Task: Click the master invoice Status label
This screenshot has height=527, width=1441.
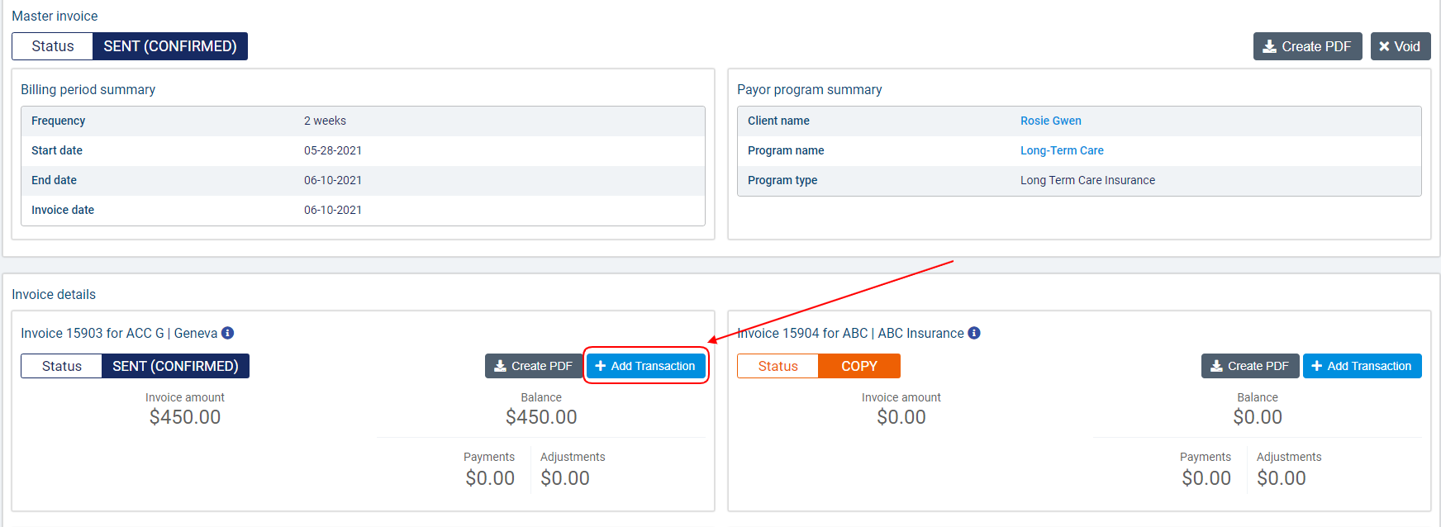Action: tap(53, 46)
